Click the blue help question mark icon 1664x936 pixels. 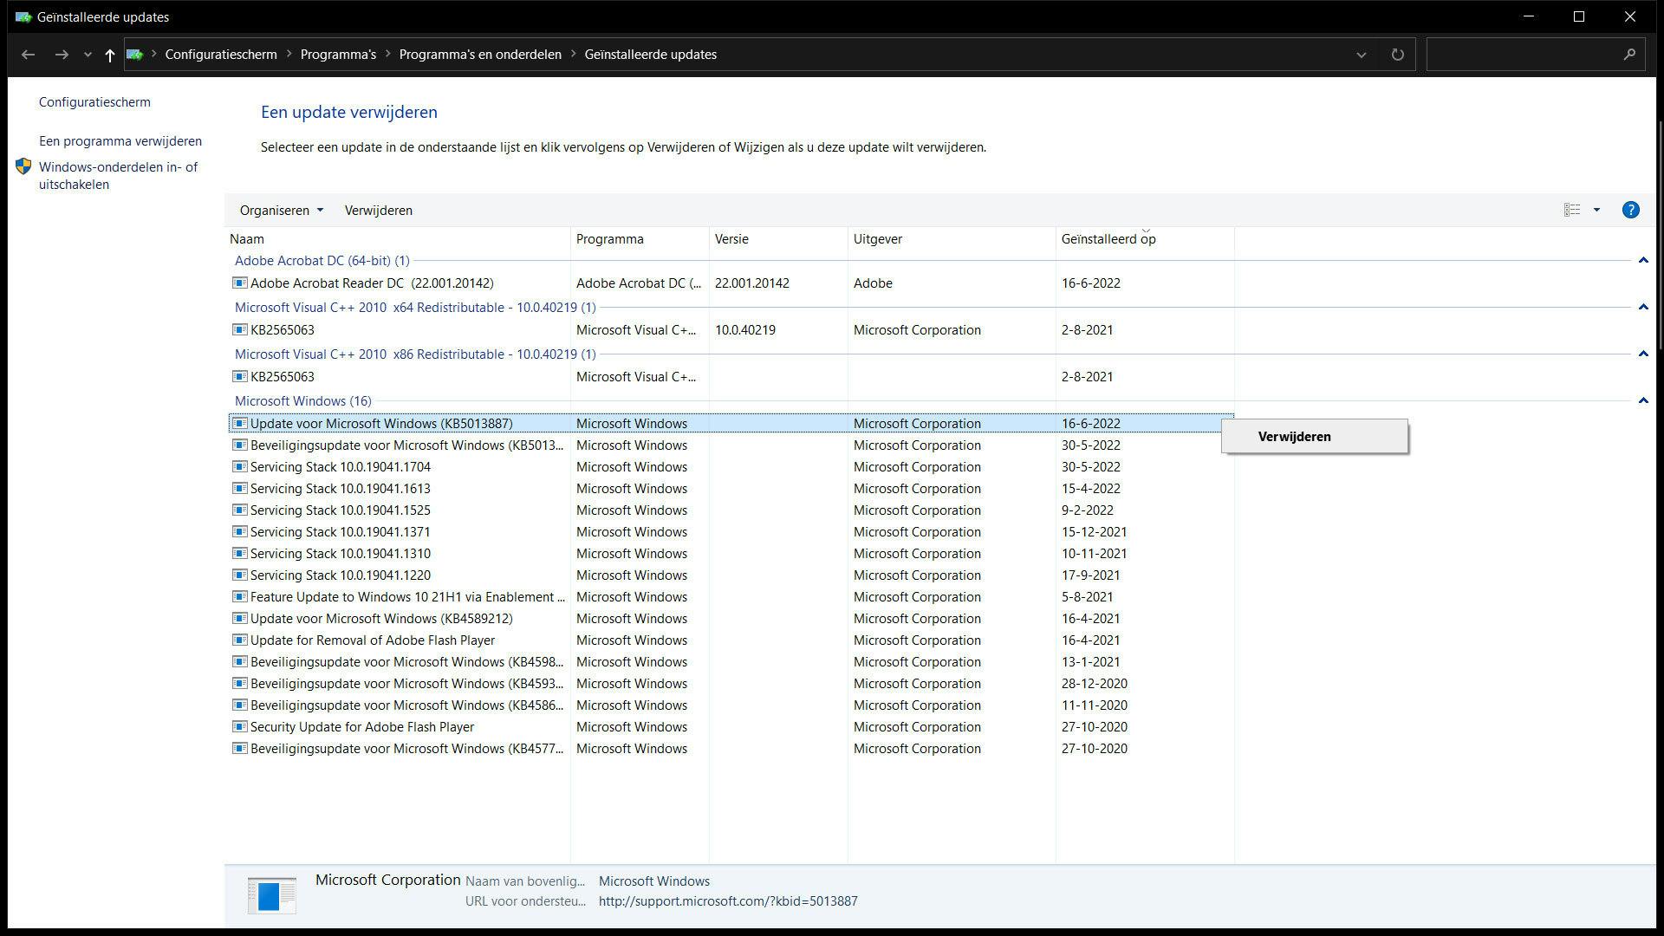pos(1630,210)
